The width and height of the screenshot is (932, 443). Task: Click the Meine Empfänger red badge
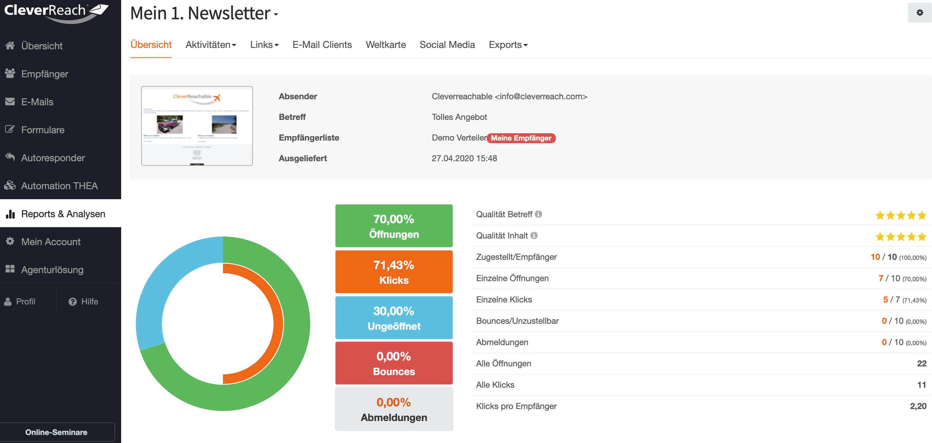pyautogui.click(x=521, y=138)
